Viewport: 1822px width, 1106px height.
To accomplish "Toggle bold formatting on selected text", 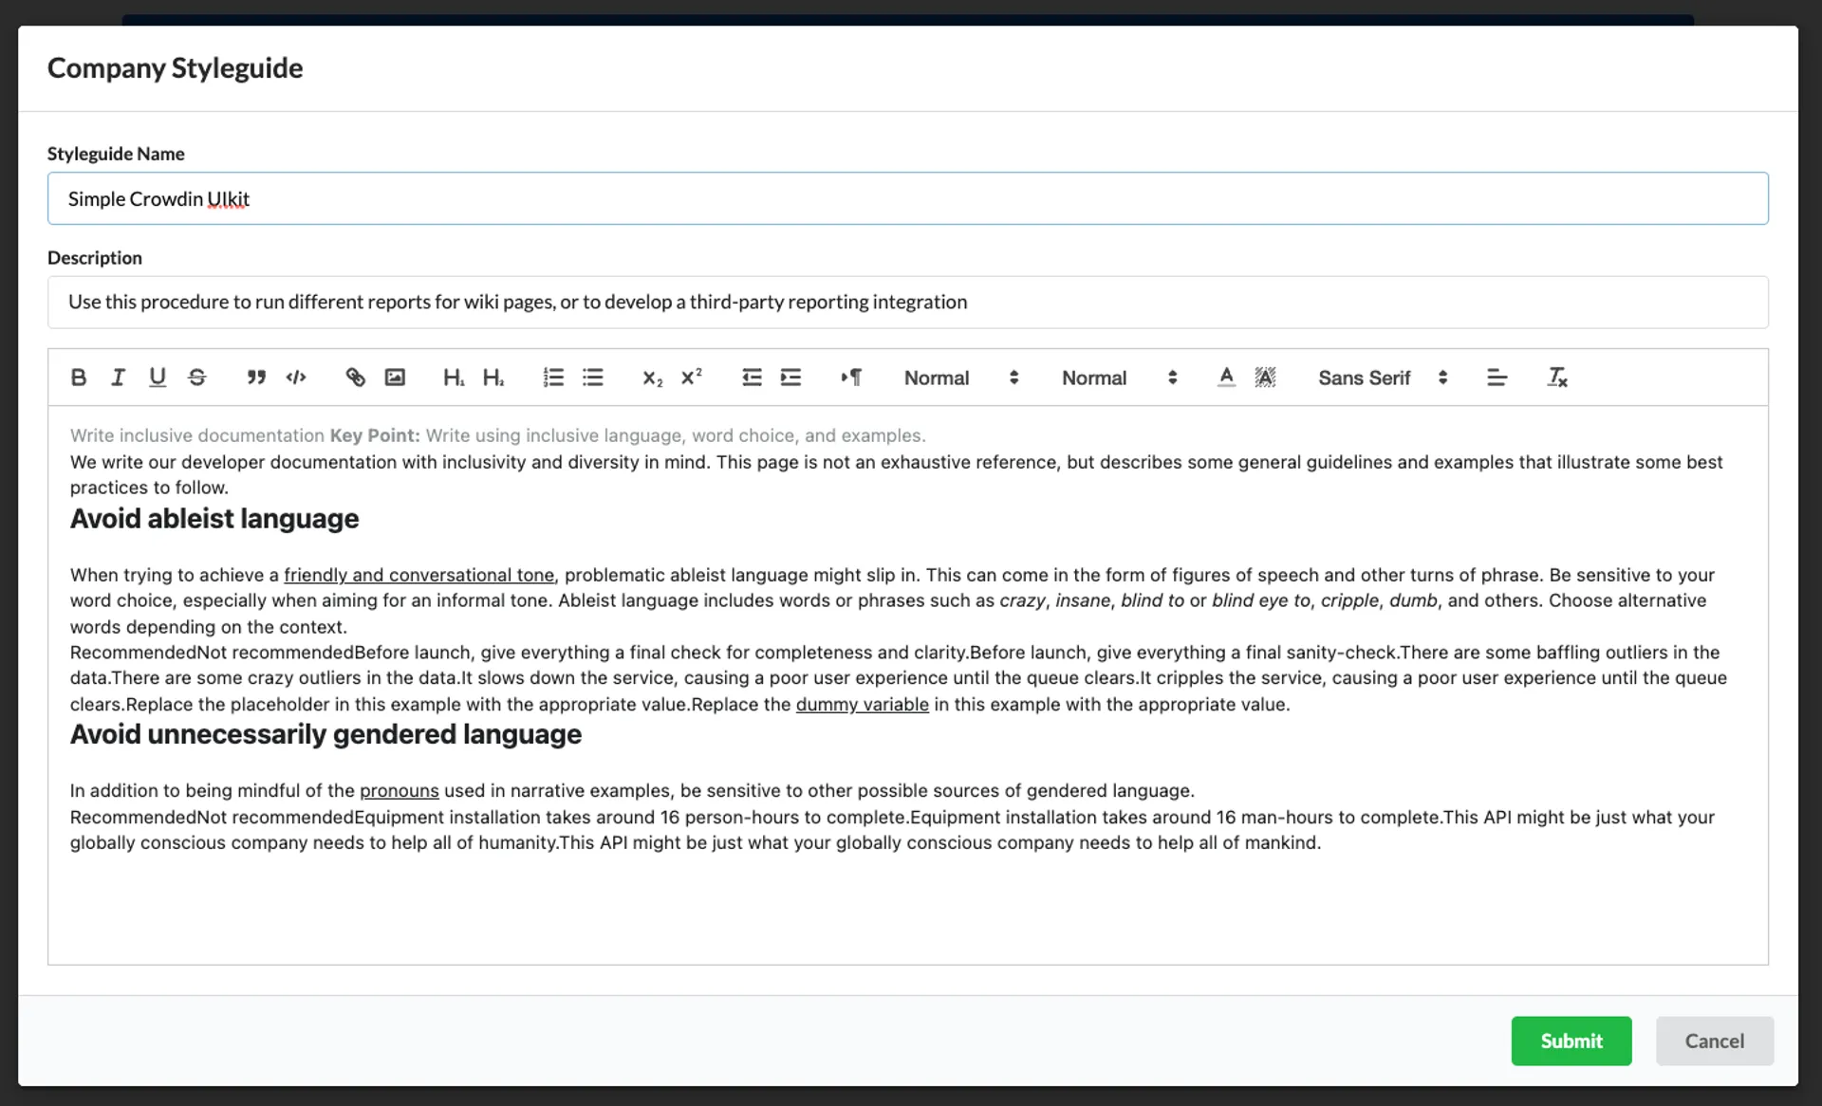I will point(77,378).
